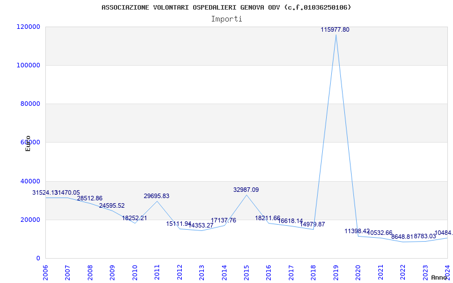This screenshot has height=283, width=453.
Task: Click the 24595.52 value label
Action: [112, 206]
